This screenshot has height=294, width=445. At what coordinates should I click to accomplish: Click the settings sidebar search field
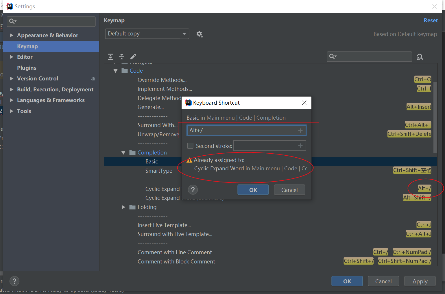click(x=51, y=21)
